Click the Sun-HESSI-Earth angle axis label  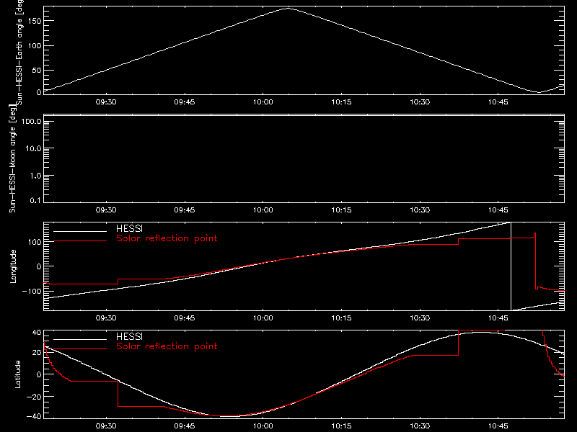click(19, 51)
